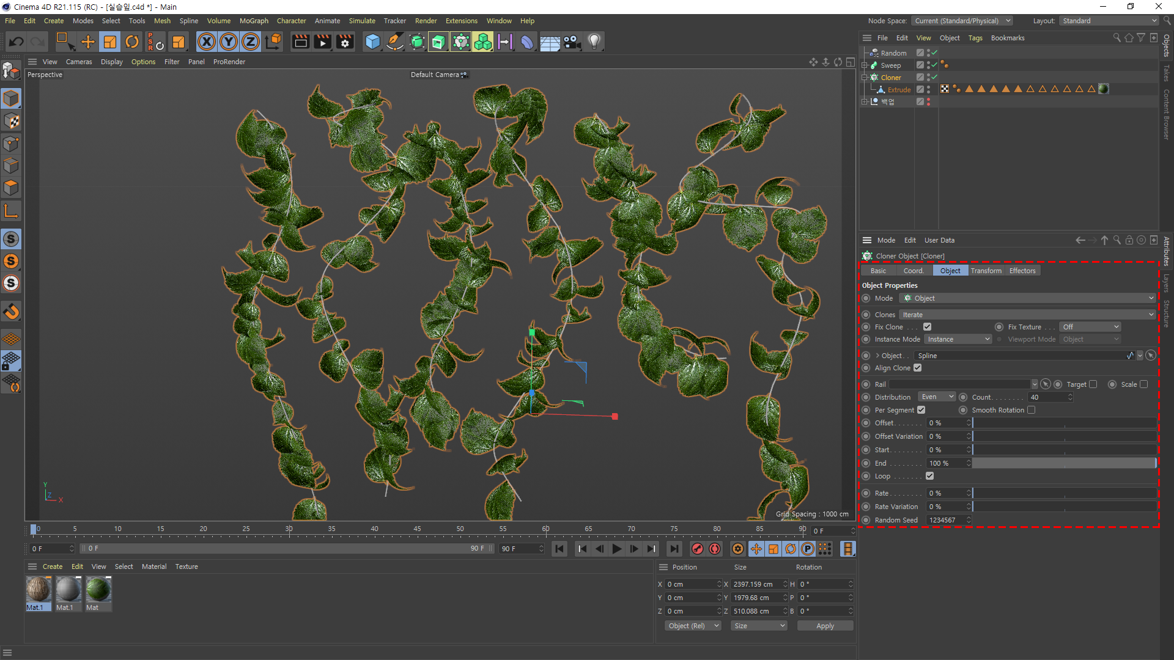Viewport: 1174px width, 660px height.
Task: Toggle the X-axis lock icon
Action: 207,42
